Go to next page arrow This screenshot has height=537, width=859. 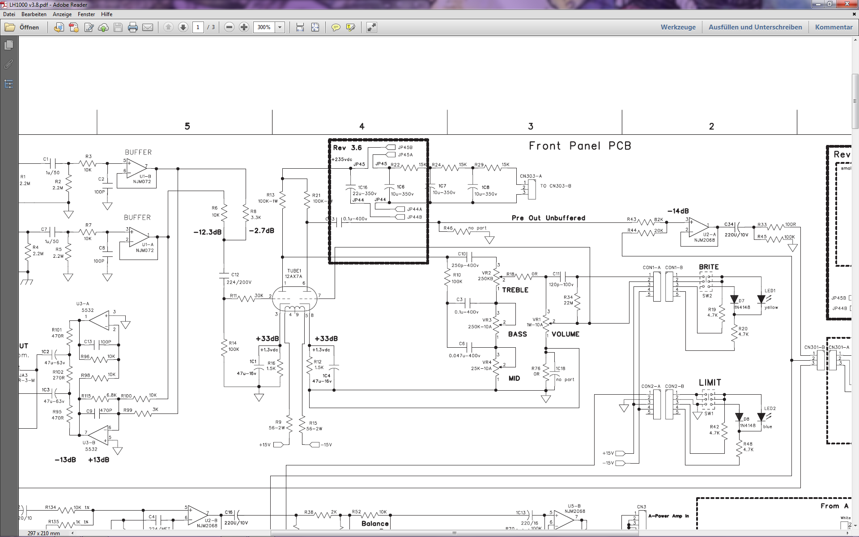(183, 27)
